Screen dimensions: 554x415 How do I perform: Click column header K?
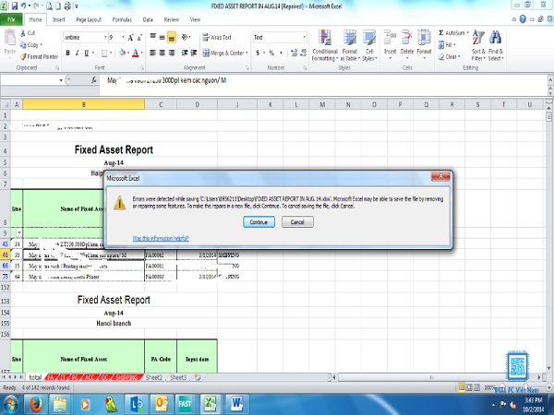[x=271, y=104]
